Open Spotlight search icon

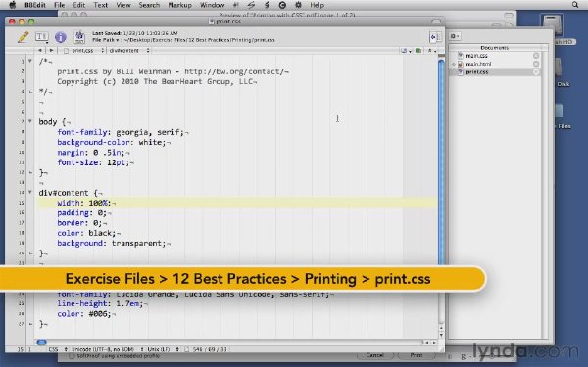point(575,5)
